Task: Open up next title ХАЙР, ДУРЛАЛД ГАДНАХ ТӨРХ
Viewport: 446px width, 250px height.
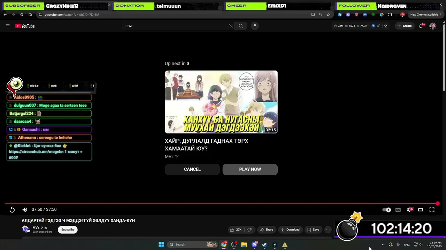Action: point(207,145)
